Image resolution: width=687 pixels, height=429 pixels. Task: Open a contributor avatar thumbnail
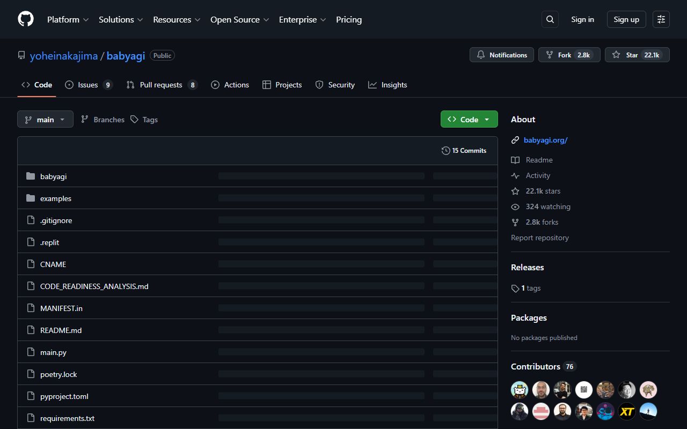tap(519, 390)
